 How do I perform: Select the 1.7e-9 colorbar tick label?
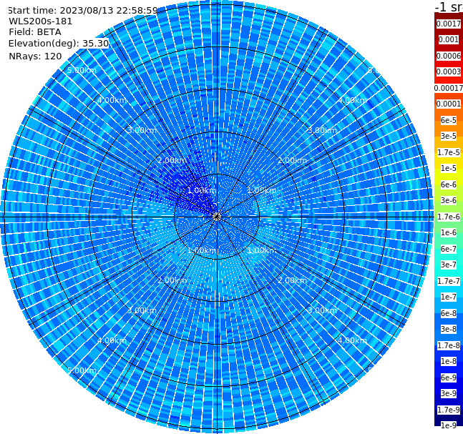tap(448, 410)
